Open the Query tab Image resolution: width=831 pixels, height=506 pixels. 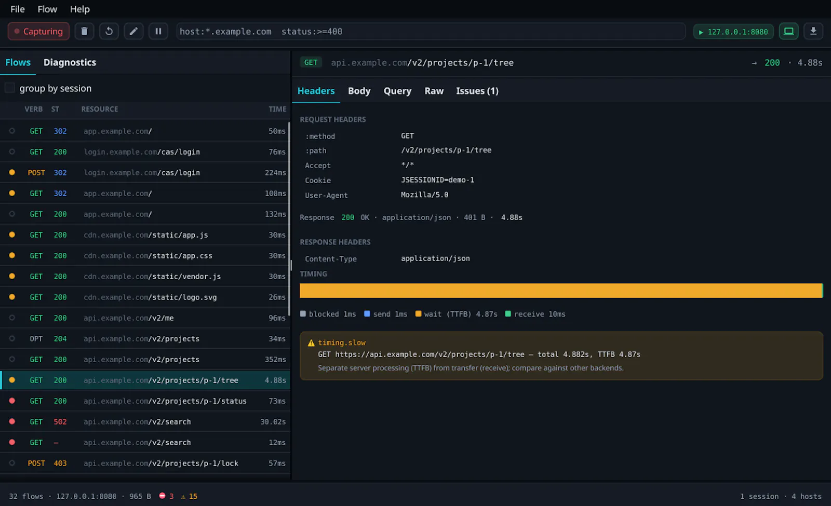pyautogui.click(x=397, y=91)
